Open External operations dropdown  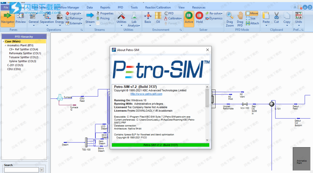pyautogui.click(x=74, y=23)
